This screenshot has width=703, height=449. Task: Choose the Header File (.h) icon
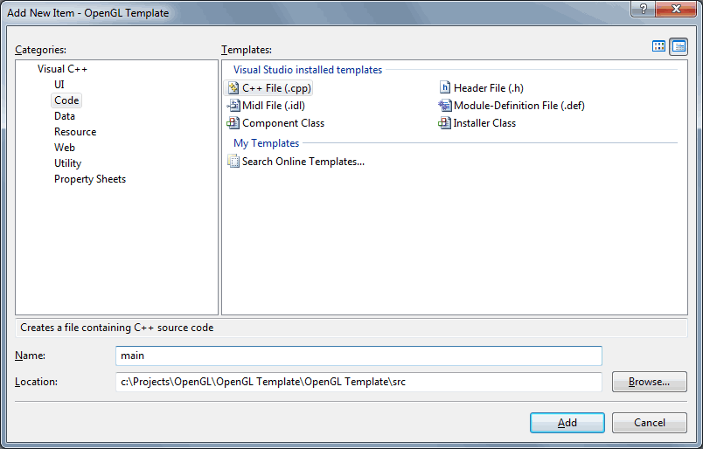pyautogui.click(x=445, y=87)
